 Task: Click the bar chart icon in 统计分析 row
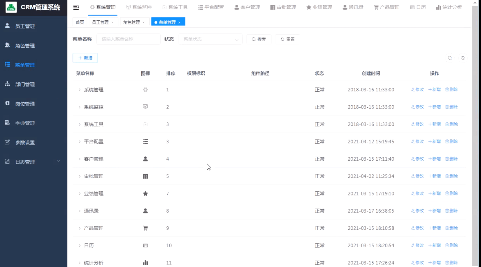(x=145, y=263)
